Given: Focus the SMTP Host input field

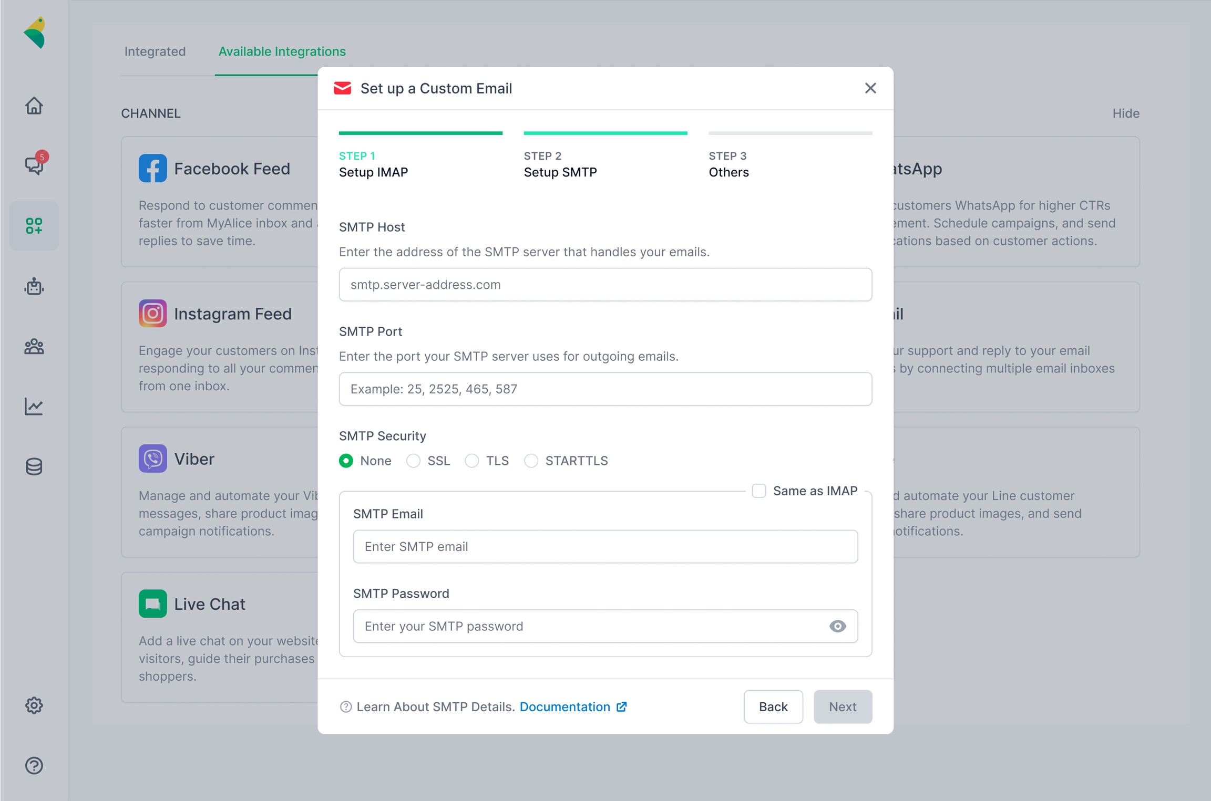Looking at the screenshot, I should [x=605, y=285].
